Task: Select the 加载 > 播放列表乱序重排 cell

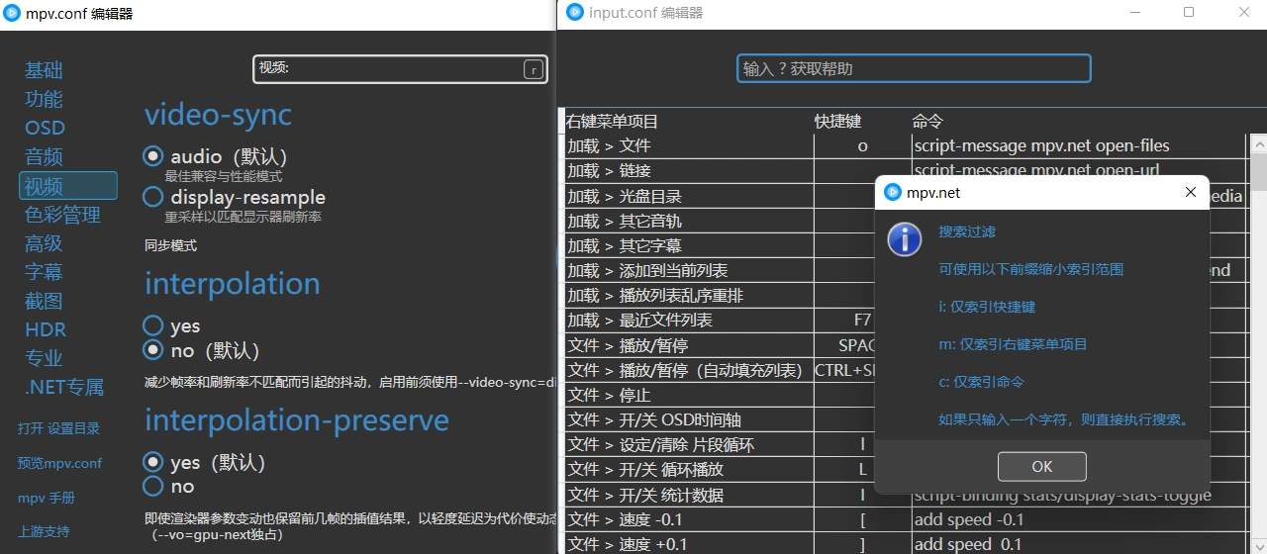Action: pos(689,295)
